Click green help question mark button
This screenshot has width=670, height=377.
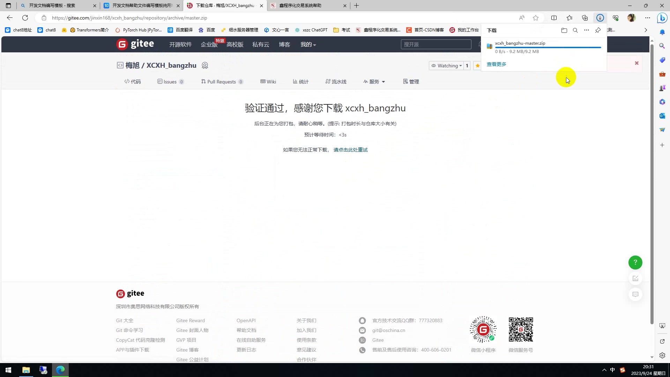pos(635,263)
